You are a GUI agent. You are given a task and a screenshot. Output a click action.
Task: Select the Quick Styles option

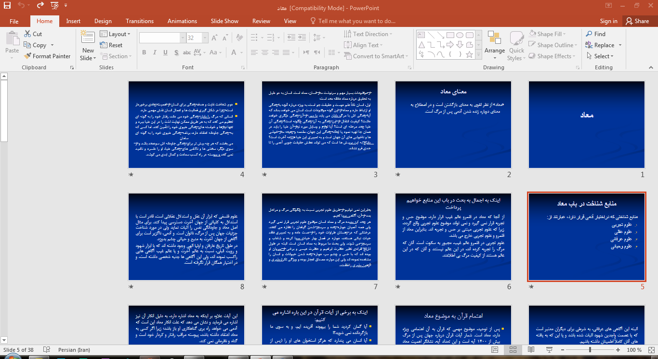pyautogui.click(x=516, y=45)
